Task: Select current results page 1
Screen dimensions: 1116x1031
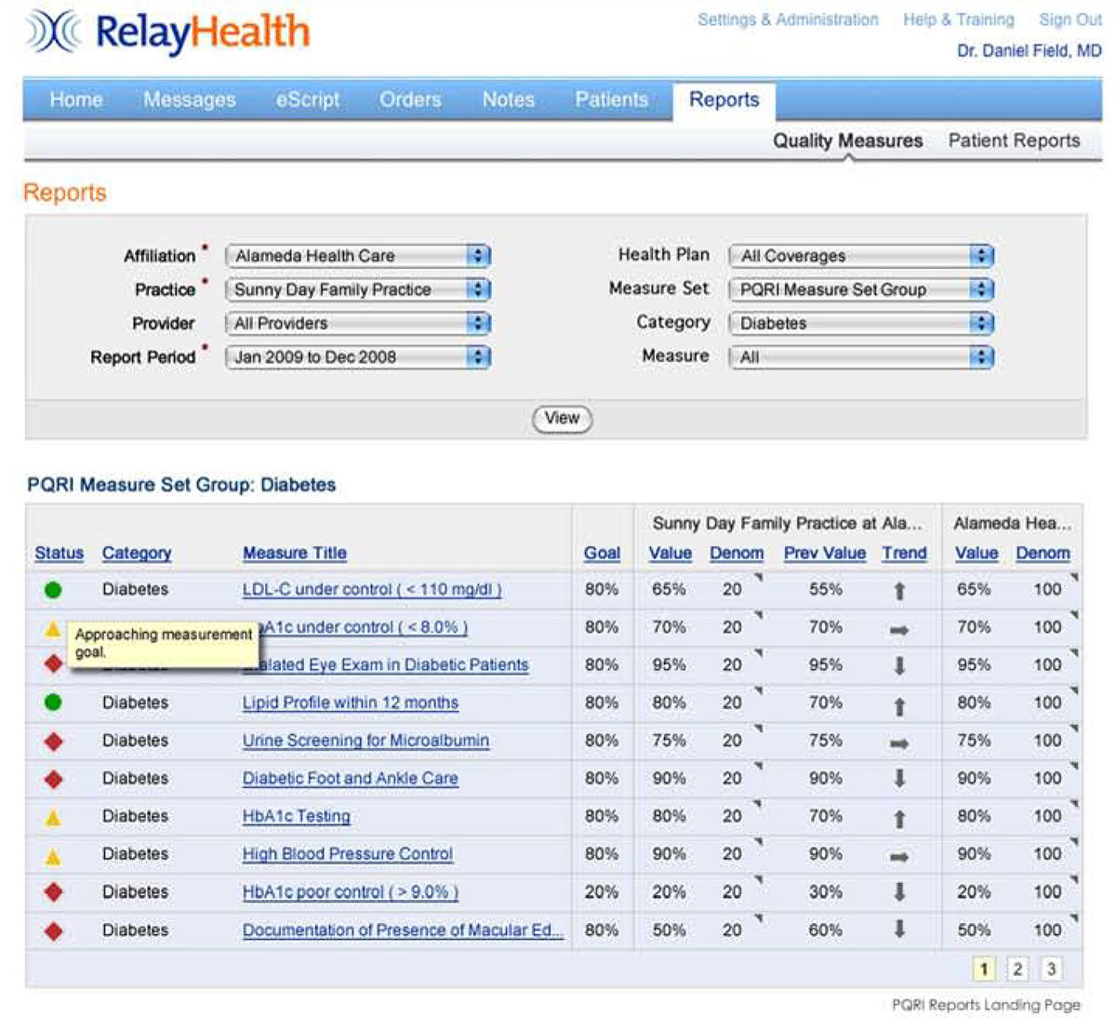Action: [x=984, y=970]
